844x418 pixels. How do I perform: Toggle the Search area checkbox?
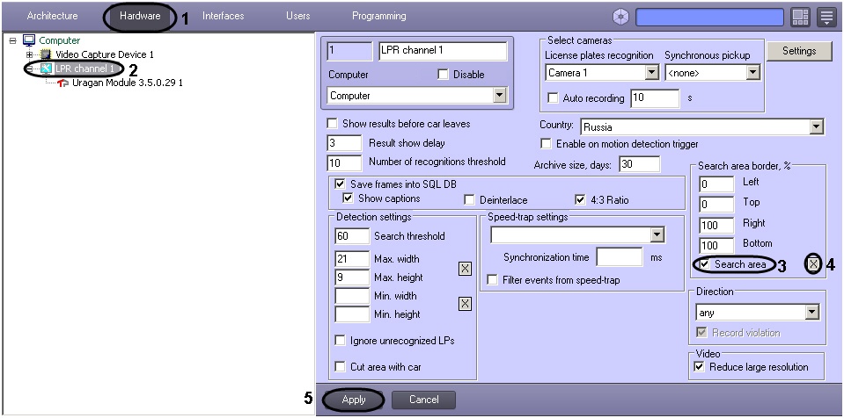pyautogui.click(x=704, y=264)
